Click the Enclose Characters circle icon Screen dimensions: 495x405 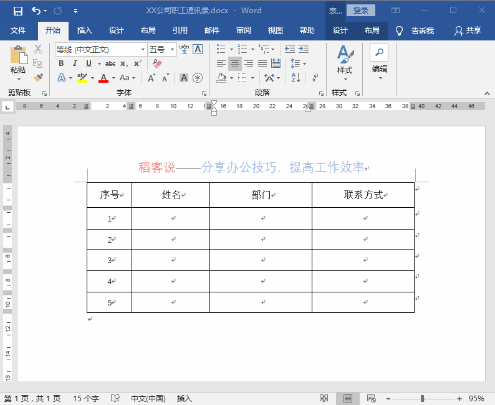click(198, 78)
